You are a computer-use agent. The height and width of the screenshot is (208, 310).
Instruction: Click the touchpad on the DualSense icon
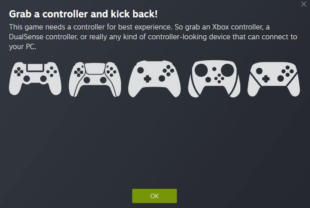point(95,69)
